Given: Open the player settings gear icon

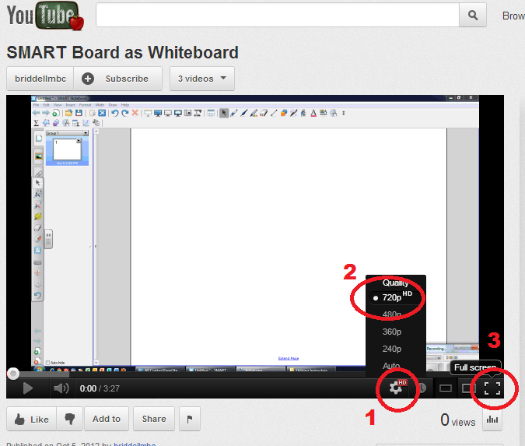Looking at the screenshot, I should tap(397, 388).
